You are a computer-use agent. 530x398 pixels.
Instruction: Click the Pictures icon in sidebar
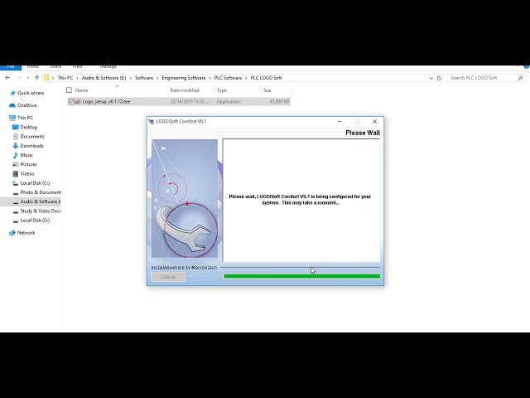pyautogui.click(x=16, y=164)
